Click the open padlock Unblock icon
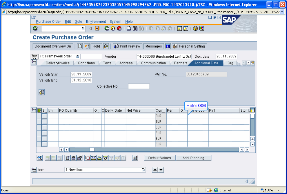The image size is (287, 194). click(x=79, y=158)
